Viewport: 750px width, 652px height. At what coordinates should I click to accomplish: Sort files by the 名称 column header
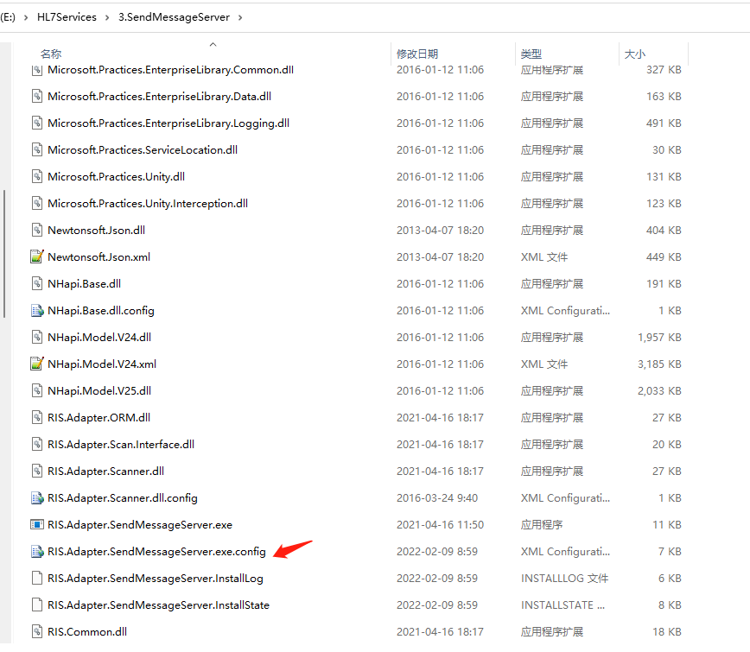click(51, 54)
